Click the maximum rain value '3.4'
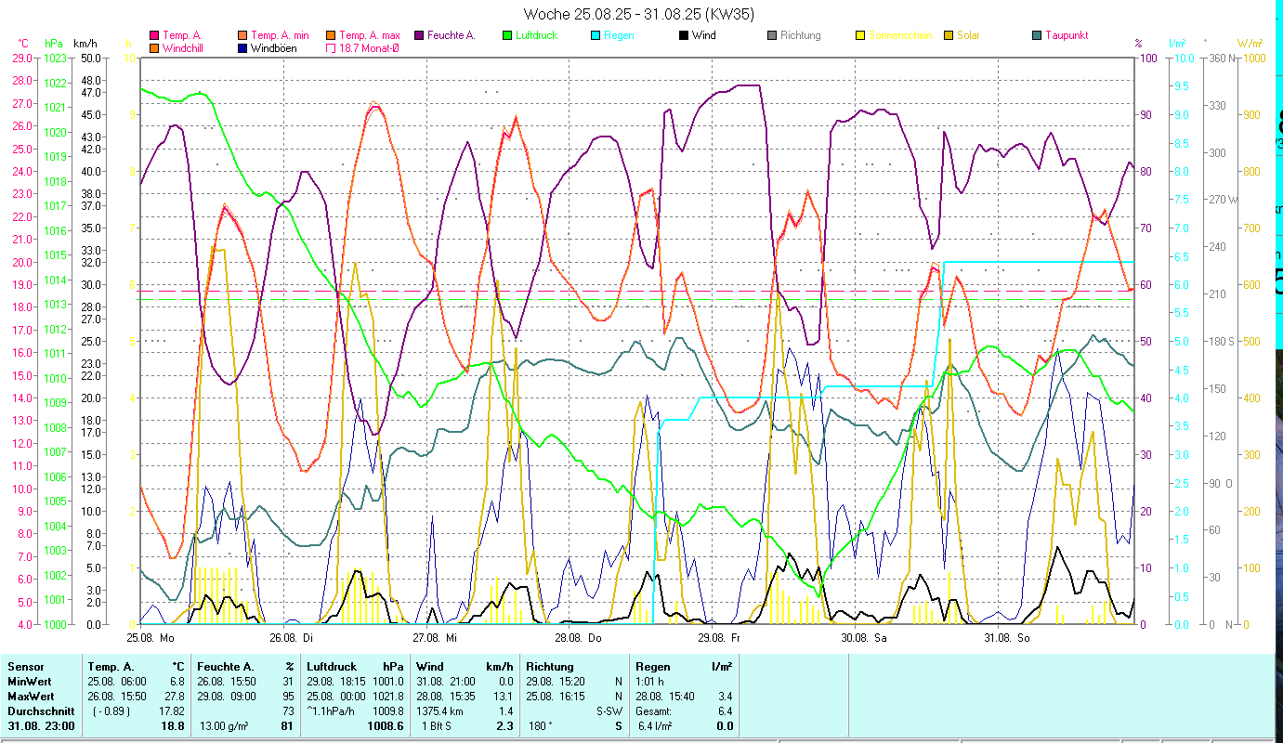The height and width of the screenshot is (743, 1283). [x=725, y=696]
